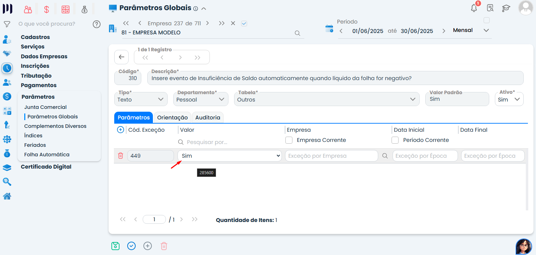Screen dimensions: 536x255
Task: Open the blue dollar coin sidebar module
Action: pos(7,96)
